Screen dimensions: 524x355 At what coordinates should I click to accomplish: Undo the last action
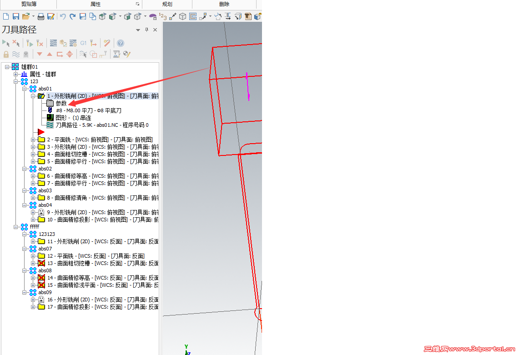pos(63,16)
